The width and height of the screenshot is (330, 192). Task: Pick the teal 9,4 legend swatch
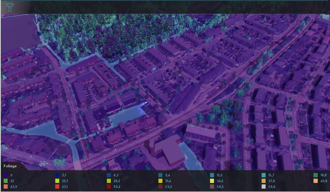pos(161,175)
